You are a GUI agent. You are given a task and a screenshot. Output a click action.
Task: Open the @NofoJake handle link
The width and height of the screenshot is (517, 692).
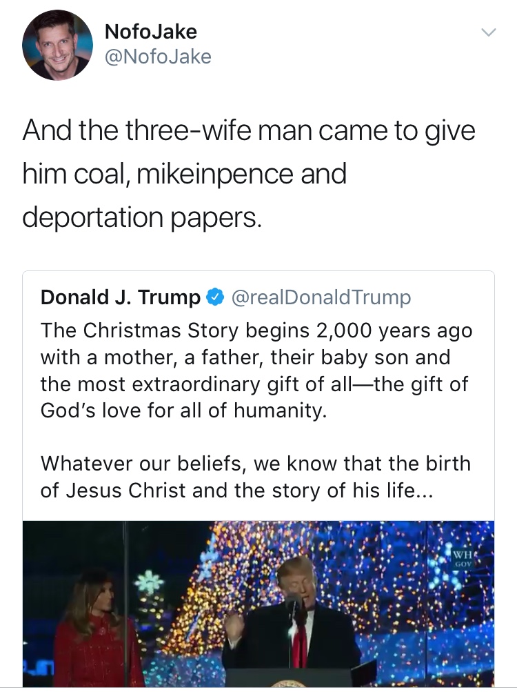pyautogui.click(x=157, y=57)
